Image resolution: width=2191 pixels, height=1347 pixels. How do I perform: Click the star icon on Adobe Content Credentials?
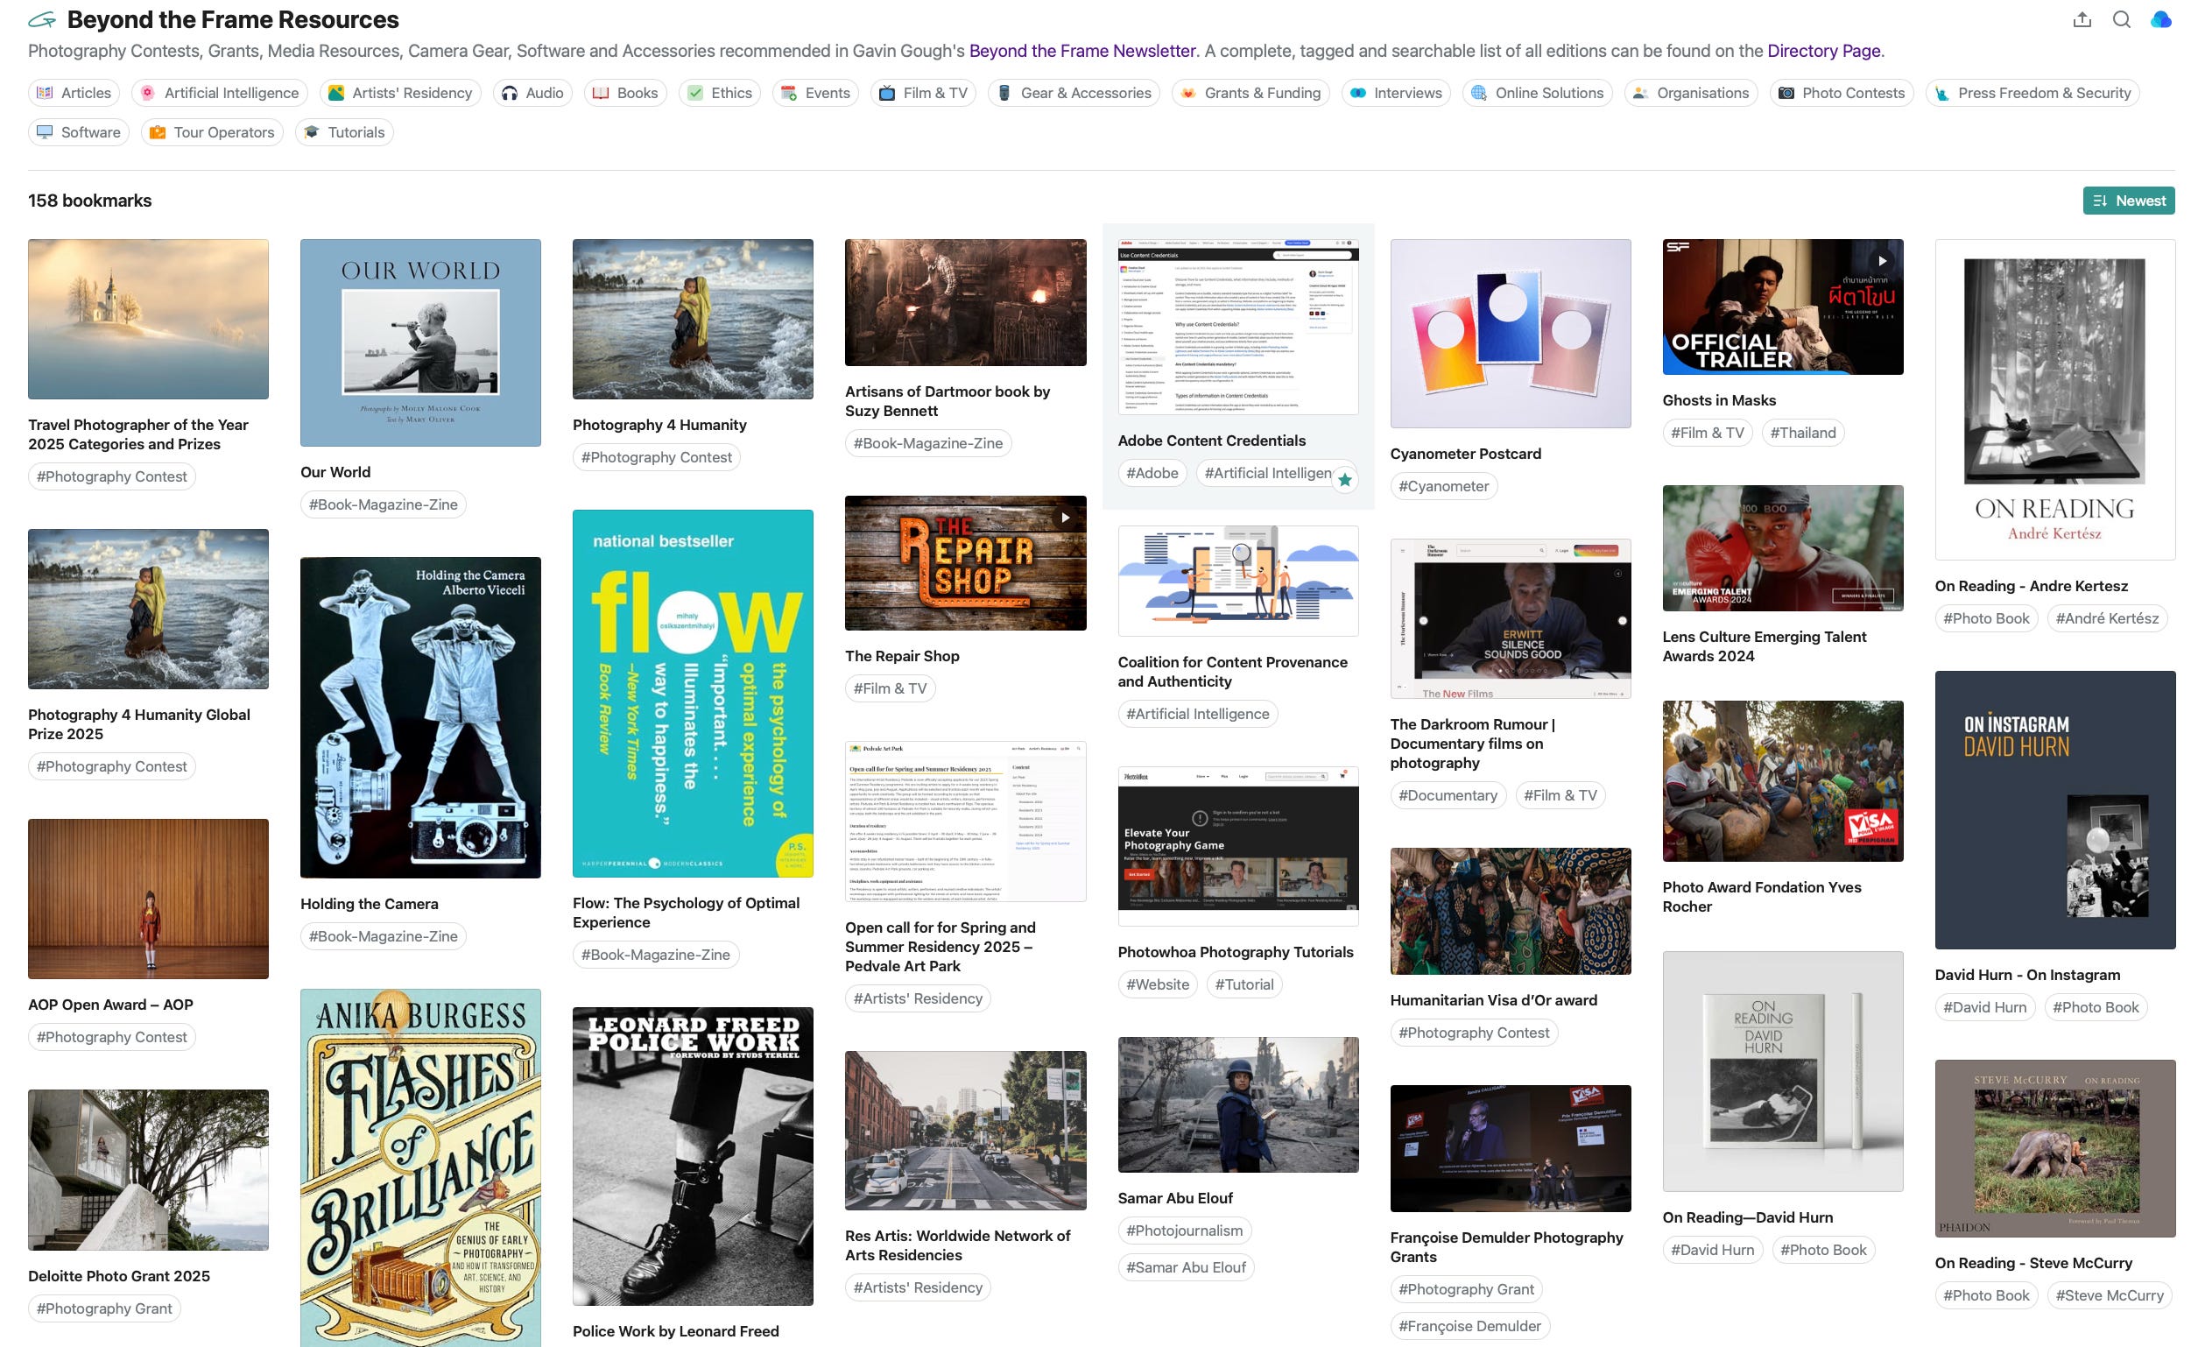(1345, 480)
